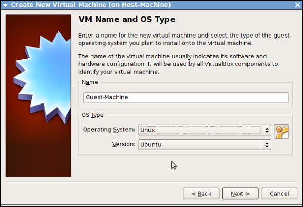Click the Ubuntu OS type icon
This screenshot has height=207, width=303.
coord(281,132)
